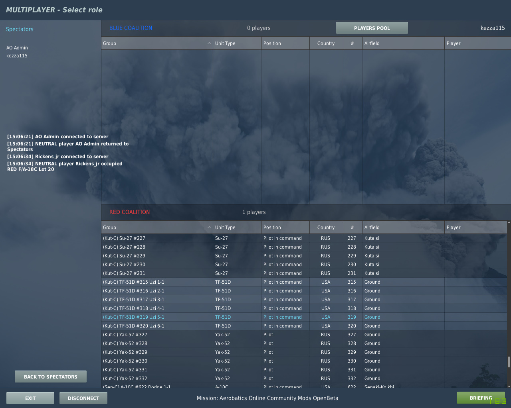This screenshot has height=408, width=511.
Task: Select slot TF-51D #320 Uzi 6-1
Action: [304, 326]
